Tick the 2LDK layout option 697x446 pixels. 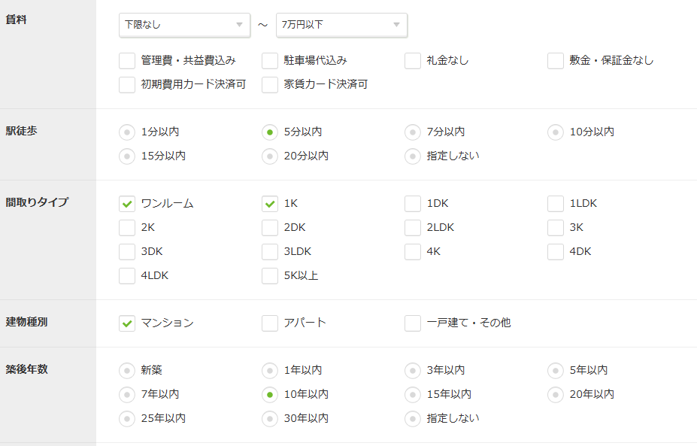pos(413,228)
